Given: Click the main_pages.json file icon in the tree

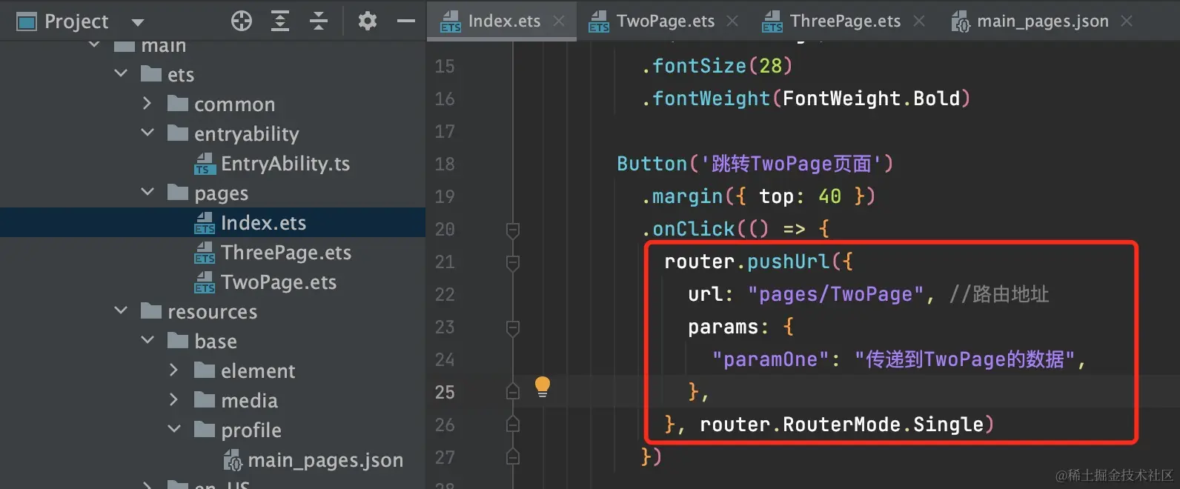Looking at the screenshot, I should pos(232,460).
